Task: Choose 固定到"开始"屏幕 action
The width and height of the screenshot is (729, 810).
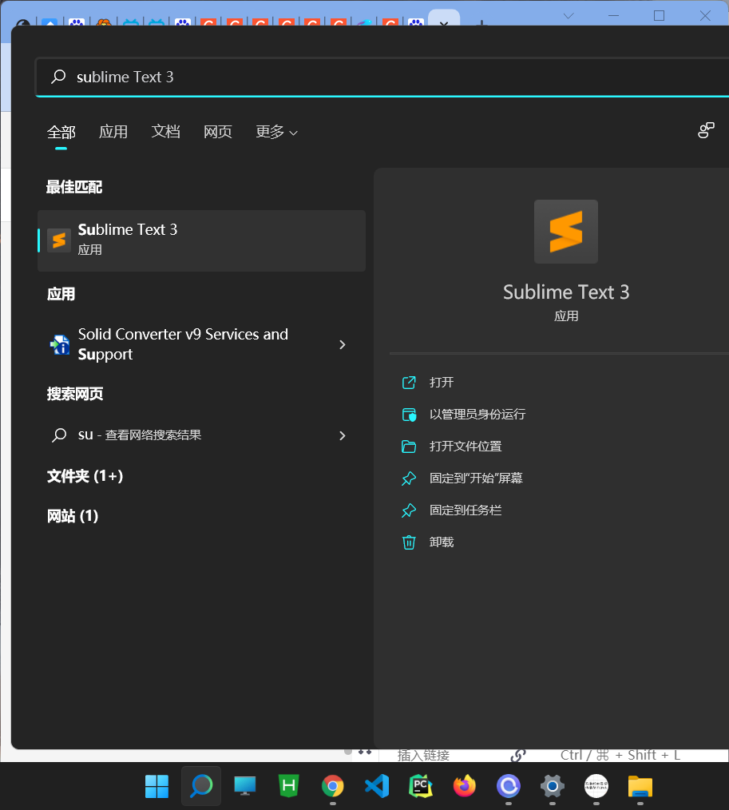Action: tap(476, 478)
